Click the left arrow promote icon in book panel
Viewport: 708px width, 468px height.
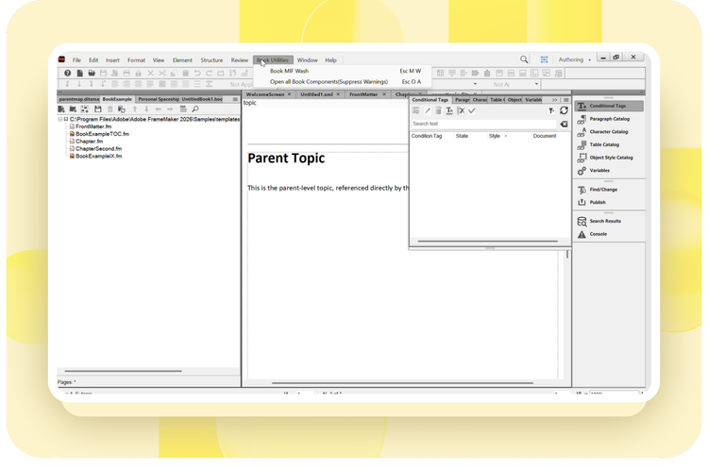(x=158, y=109)
